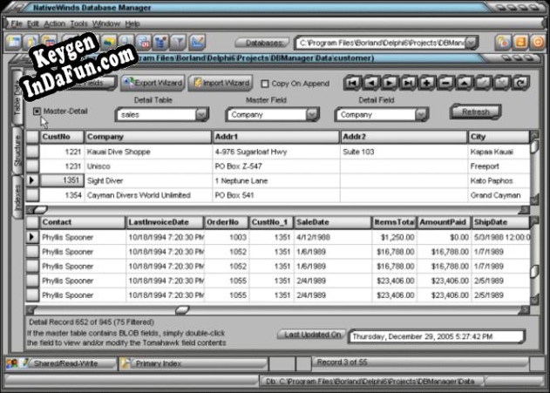550x393 pixels.
Task: Open the Edit menu
Action: coord(32,24)
